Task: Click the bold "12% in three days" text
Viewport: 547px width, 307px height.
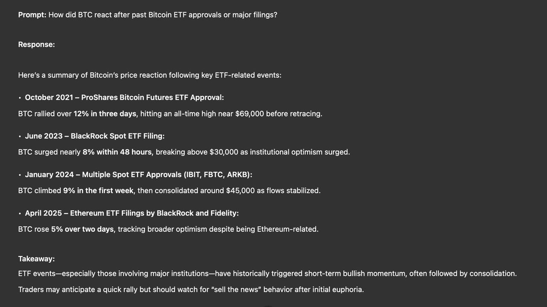Action: 105,114
